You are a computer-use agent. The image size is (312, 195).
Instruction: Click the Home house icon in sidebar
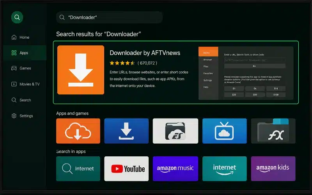tap(14, 37)
